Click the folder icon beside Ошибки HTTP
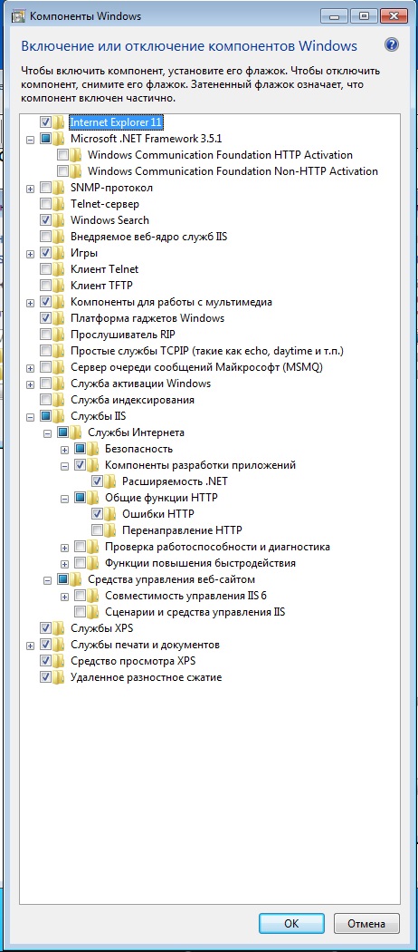Screen dimensions: 418x952 pos(109,514)
